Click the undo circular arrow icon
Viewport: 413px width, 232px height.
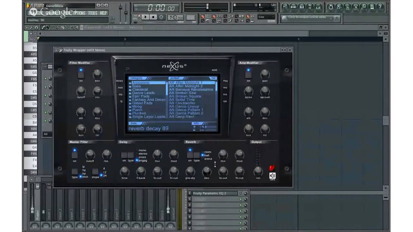331,7
